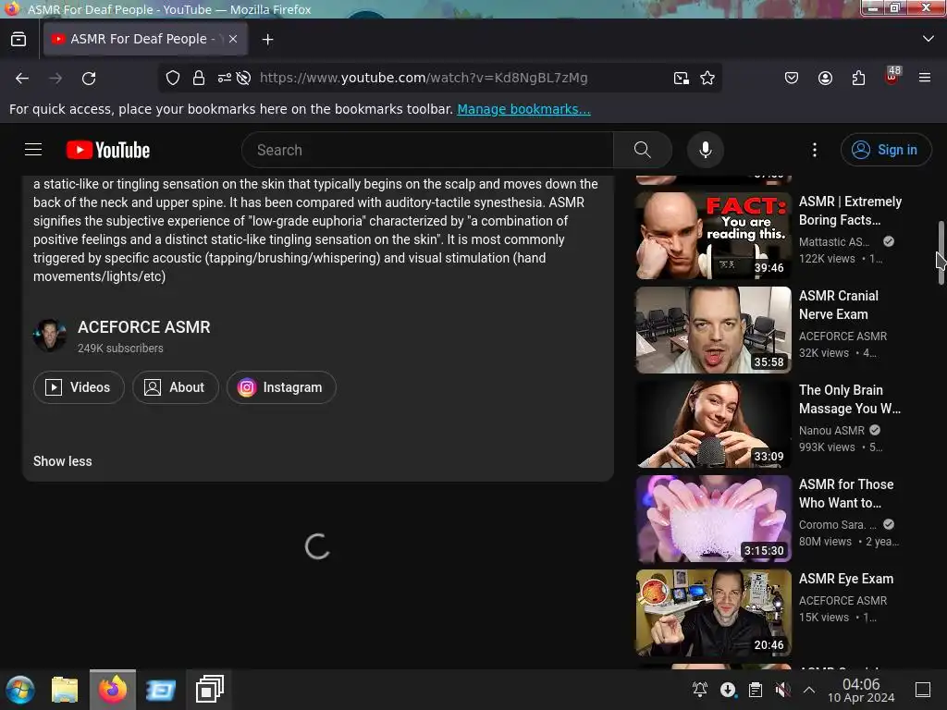Click the autoplay blocked icon

point(243,78)
